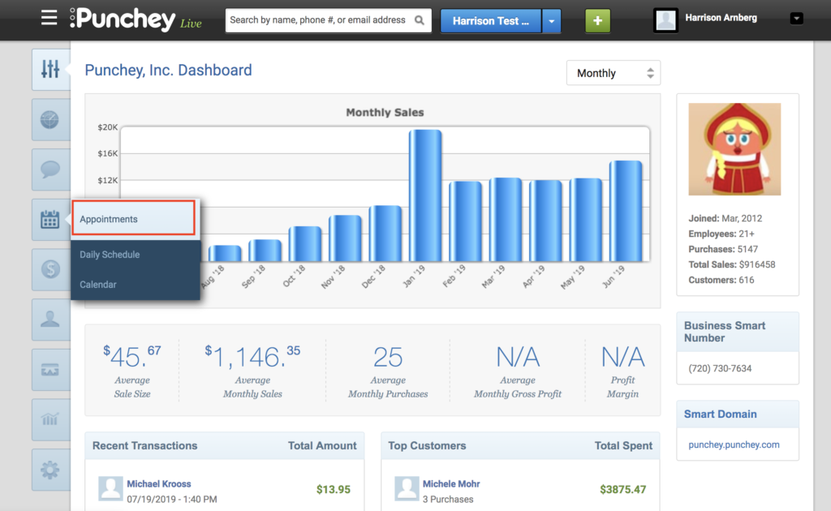Click the Monthly Sales chart title
The image size is (831, 511).
(x=385, y=112)
